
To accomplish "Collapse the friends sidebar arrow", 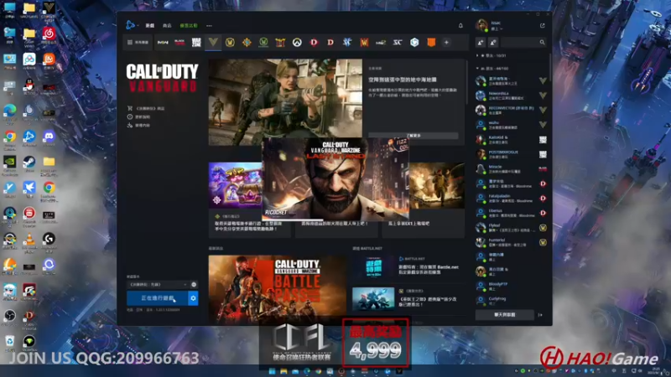I will (540, 315).
